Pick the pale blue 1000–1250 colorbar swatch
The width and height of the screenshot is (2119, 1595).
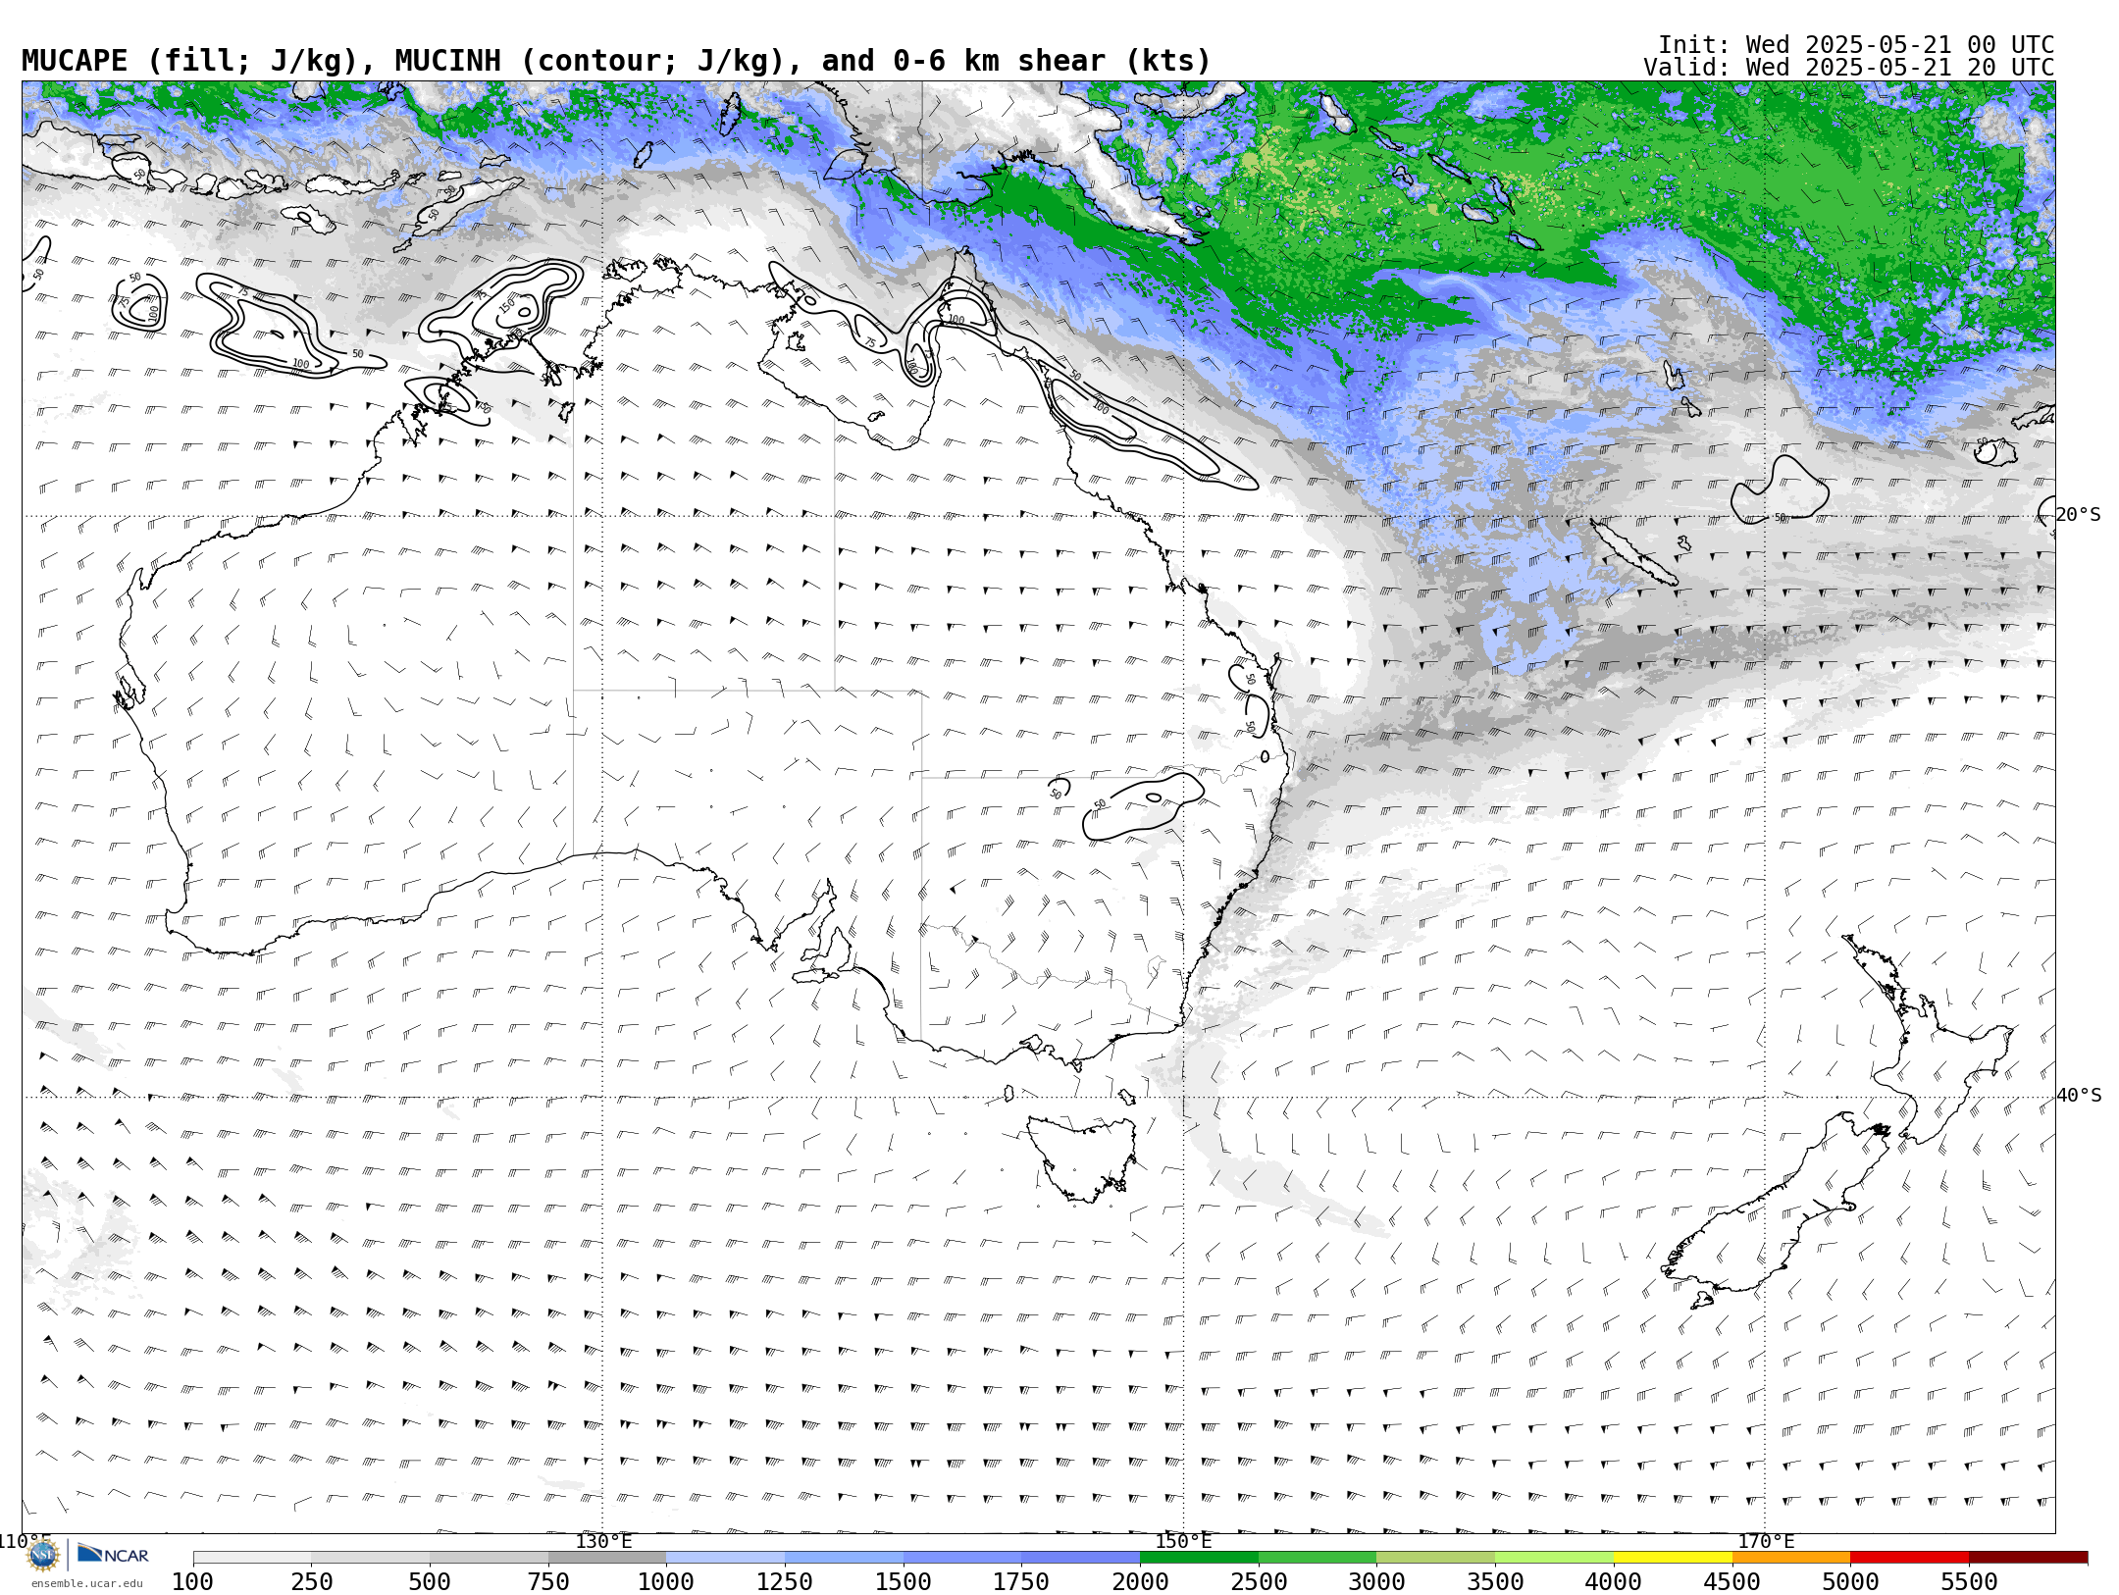(x=726, y=1558)
